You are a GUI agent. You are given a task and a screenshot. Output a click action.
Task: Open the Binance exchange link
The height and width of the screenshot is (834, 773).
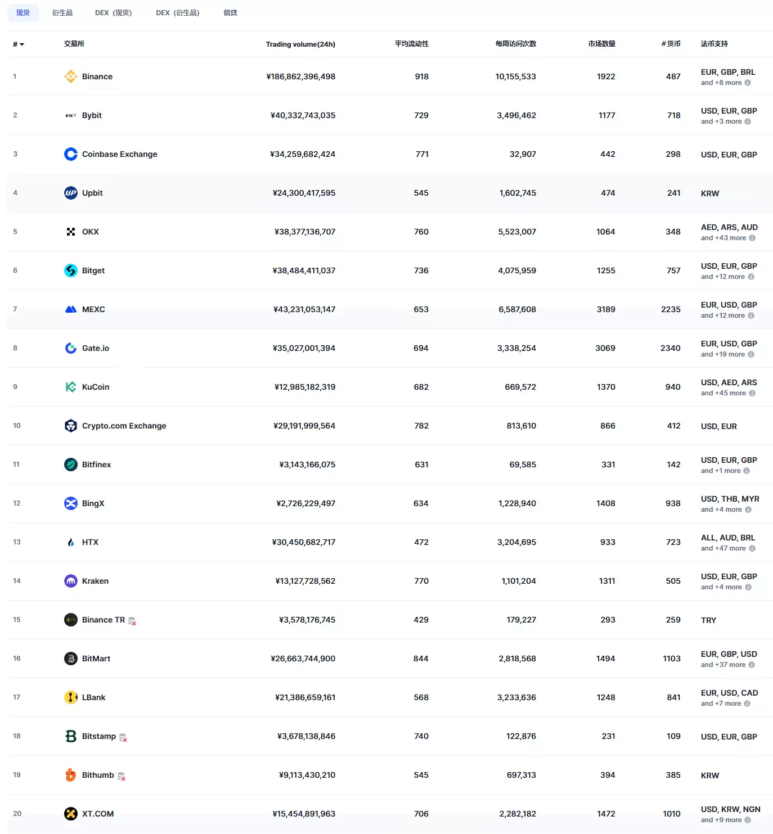click(97, 76)
